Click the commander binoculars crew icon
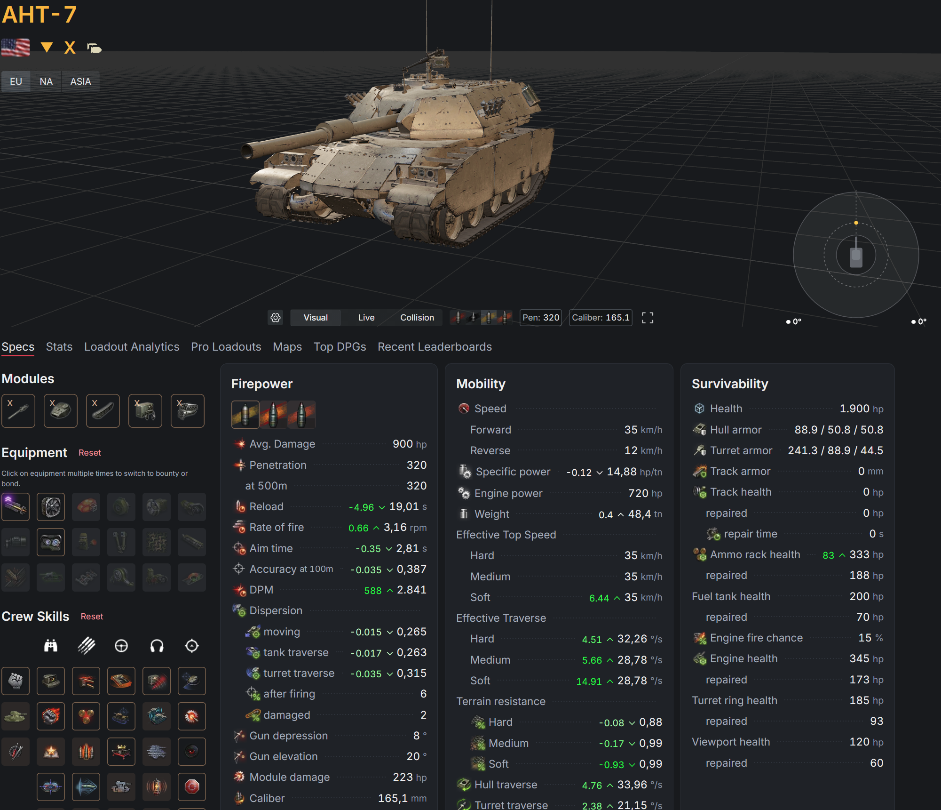The image size is (941, 810). click(x=51, y=646)
